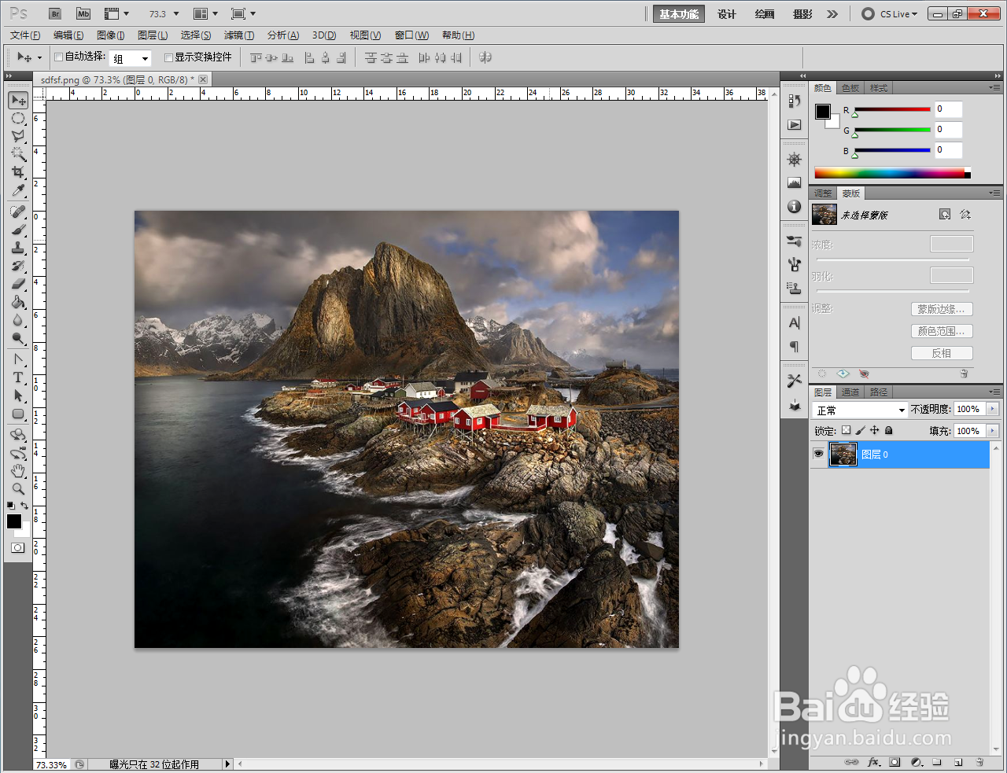Switch to the 调整 tab
This screenshot has width=1007, height=773.
(823, 193)
